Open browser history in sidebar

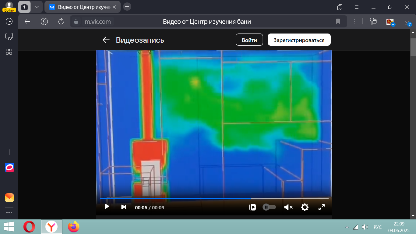[x=9, y=21]
